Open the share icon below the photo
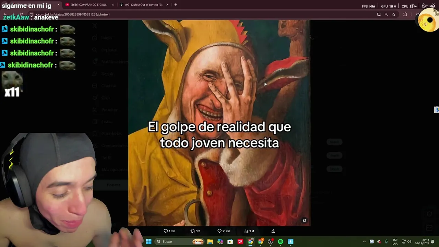This screenshot has width=439, height=247. tap(273, 231)
